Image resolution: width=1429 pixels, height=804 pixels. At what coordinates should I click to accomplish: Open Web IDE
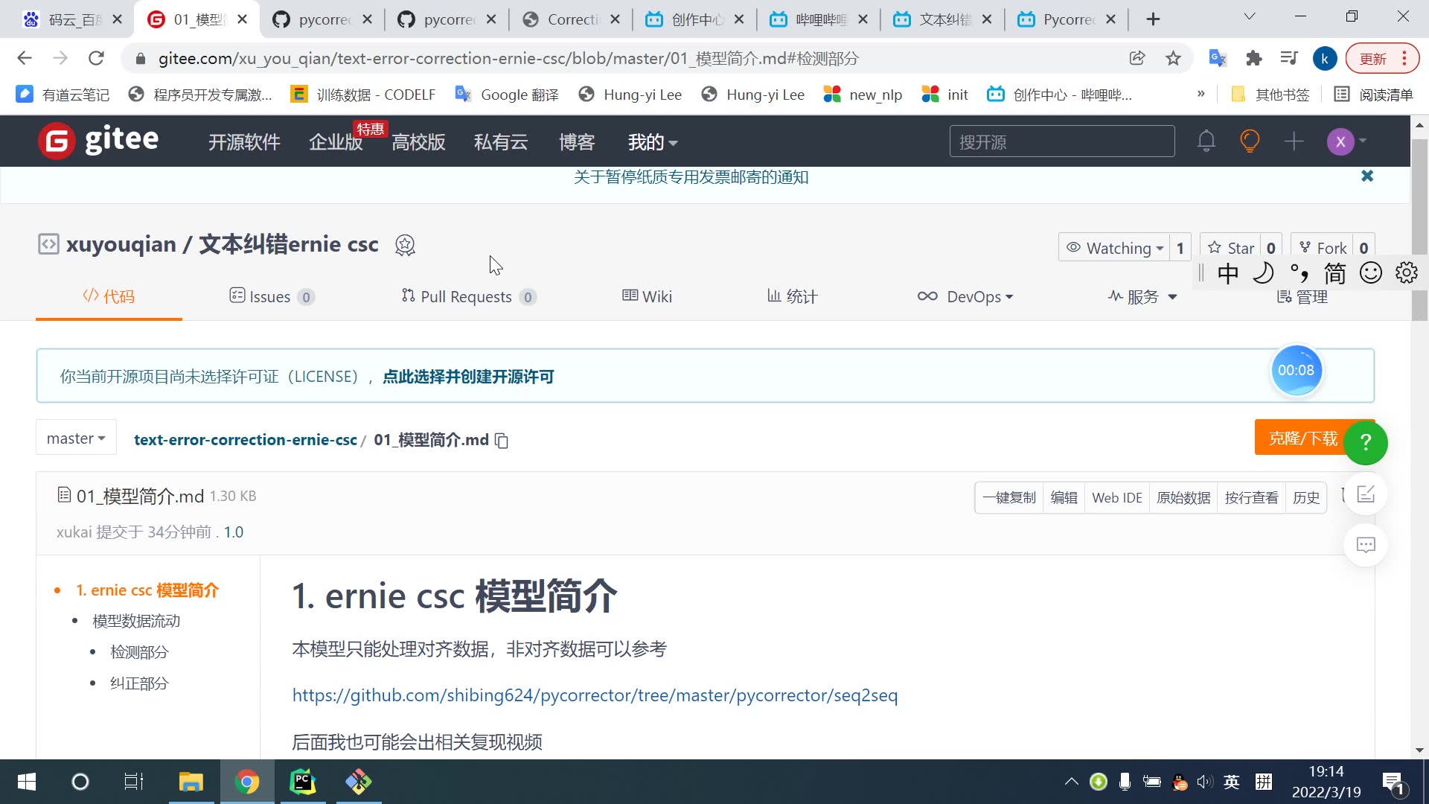click(1117, 497)
